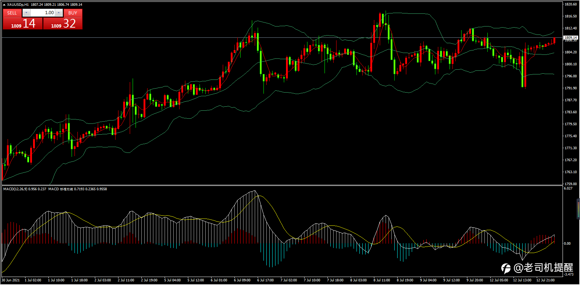Click the 2 Jul 03:00 time label
The image size is (580, 285).
tap(102, 280)
